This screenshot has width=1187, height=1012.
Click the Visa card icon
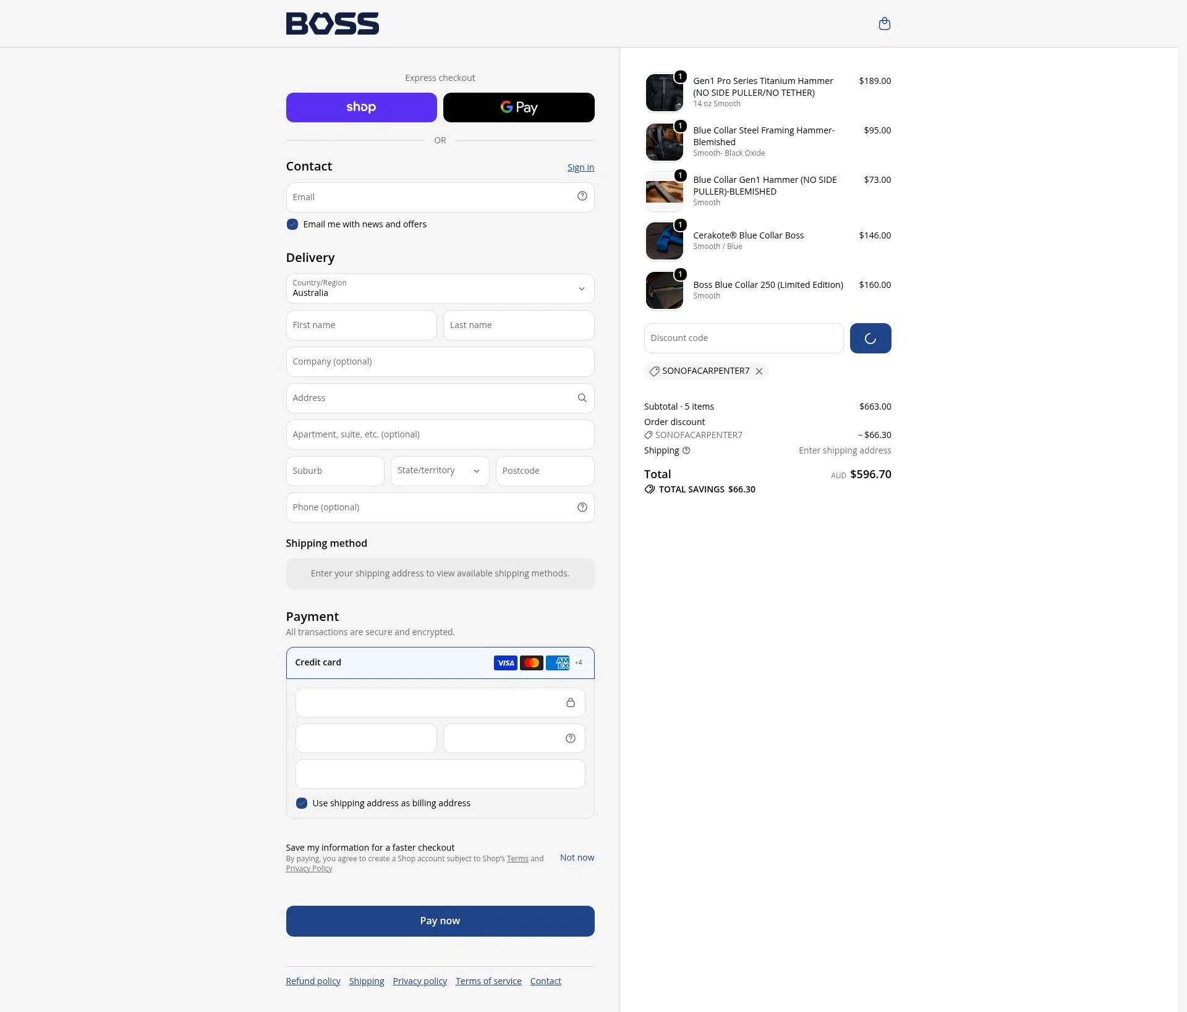[506, 663]
